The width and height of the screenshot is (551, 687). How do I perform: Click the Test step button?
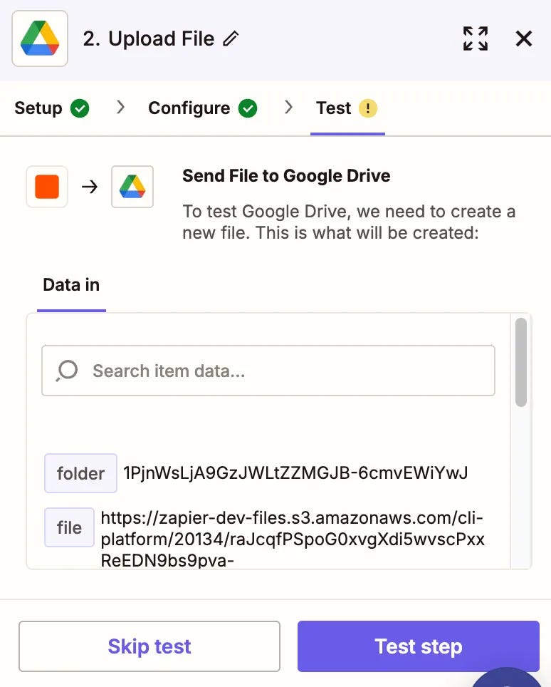click(x=419, y=646)
